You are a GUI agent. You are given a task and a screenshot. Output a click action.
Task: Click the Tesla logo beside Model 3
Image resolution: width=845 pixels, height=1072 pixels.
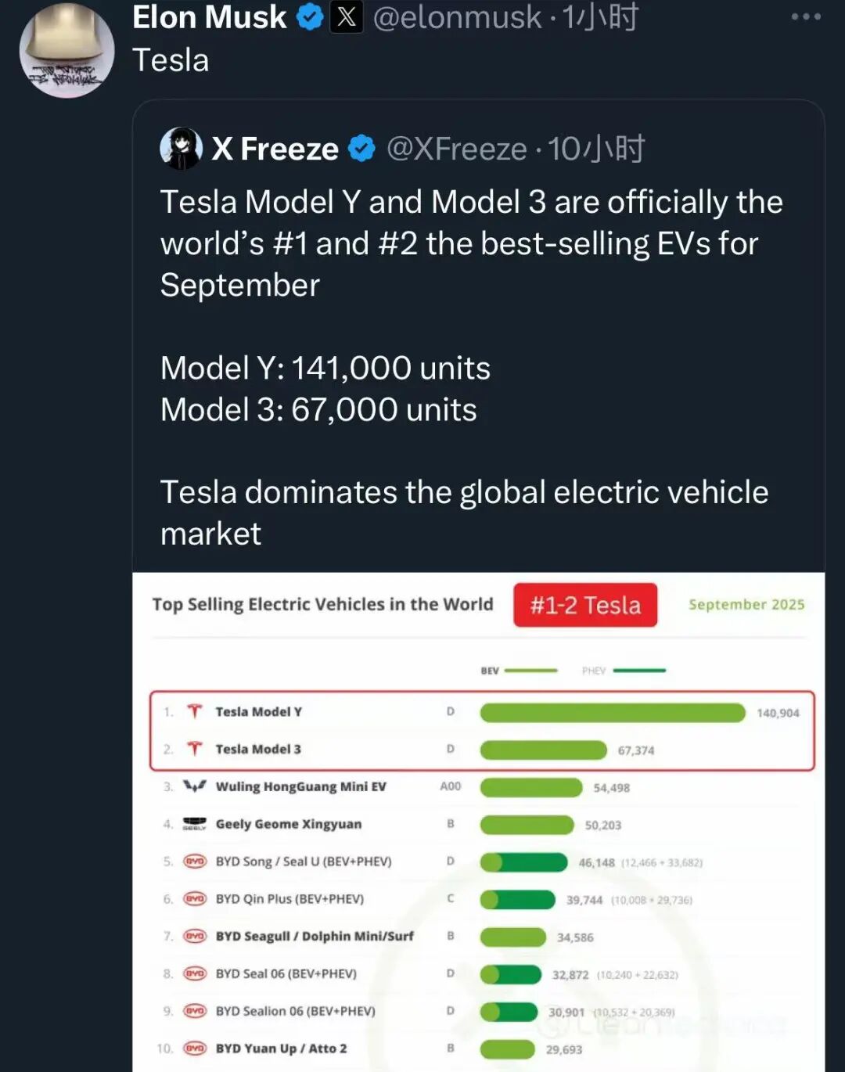tap(195, 749)
